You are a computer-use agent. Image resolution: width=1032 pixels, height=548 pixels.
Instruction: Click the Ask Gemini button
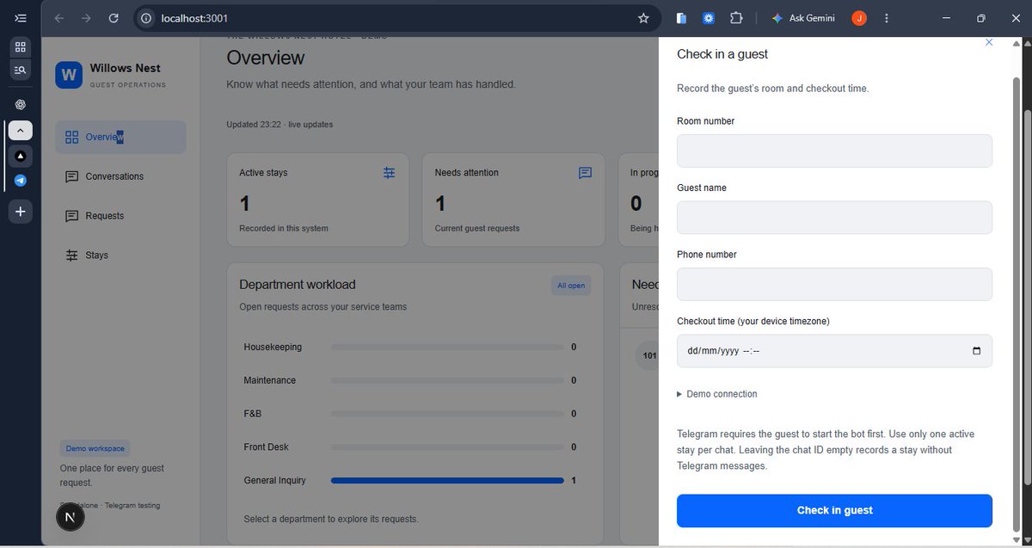[x=803, y=18]
